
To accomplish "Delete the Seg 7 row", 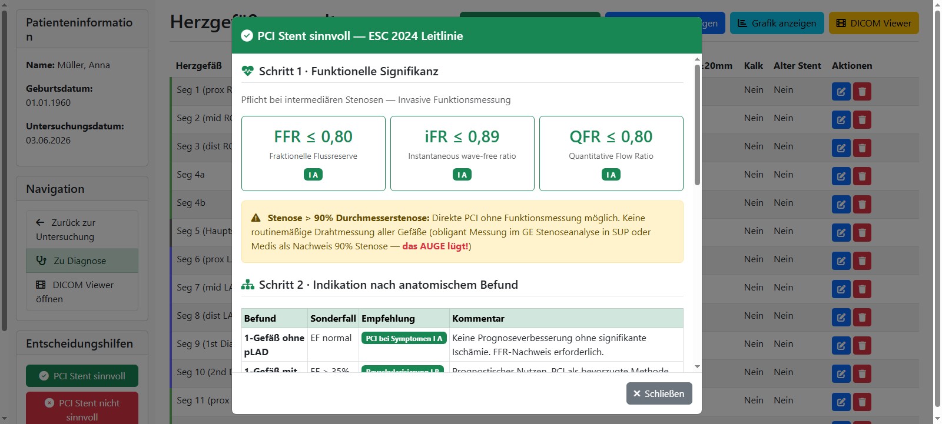I will (862, 289).
